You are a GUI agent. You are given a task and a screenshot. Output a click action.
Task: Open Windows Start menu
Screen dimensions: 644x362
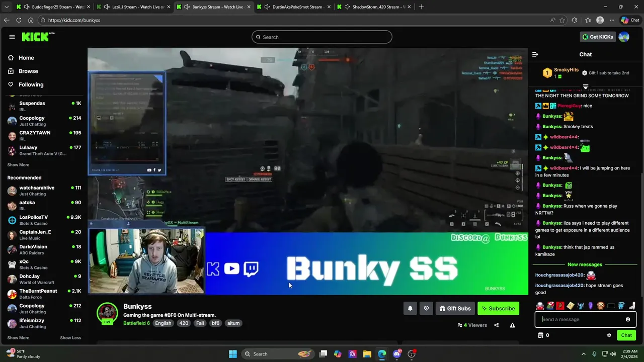point(232,354)
